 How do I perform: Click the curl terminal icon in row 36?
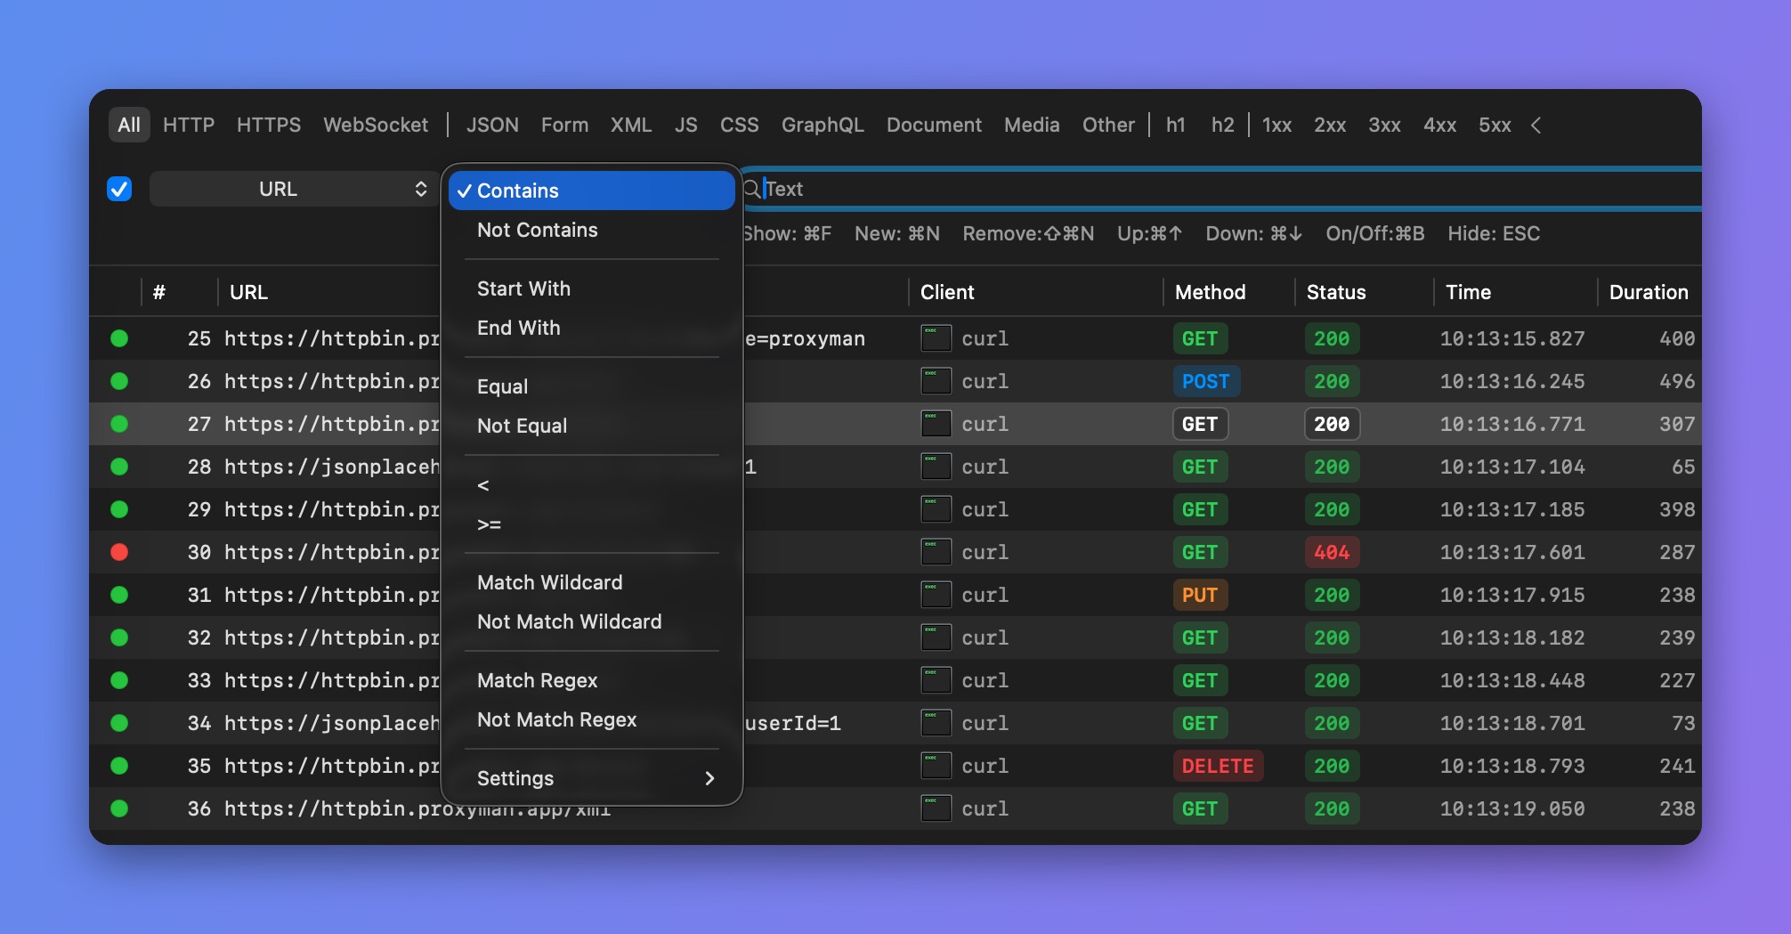936,808
